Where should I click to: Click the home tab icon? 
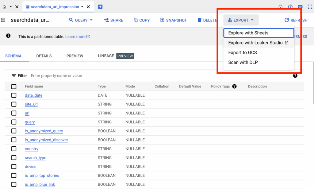coord(4,7)
